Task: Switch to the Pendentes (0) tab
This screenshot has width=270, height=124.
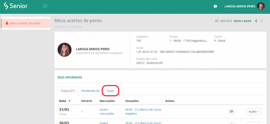Action: click(90, 91)
